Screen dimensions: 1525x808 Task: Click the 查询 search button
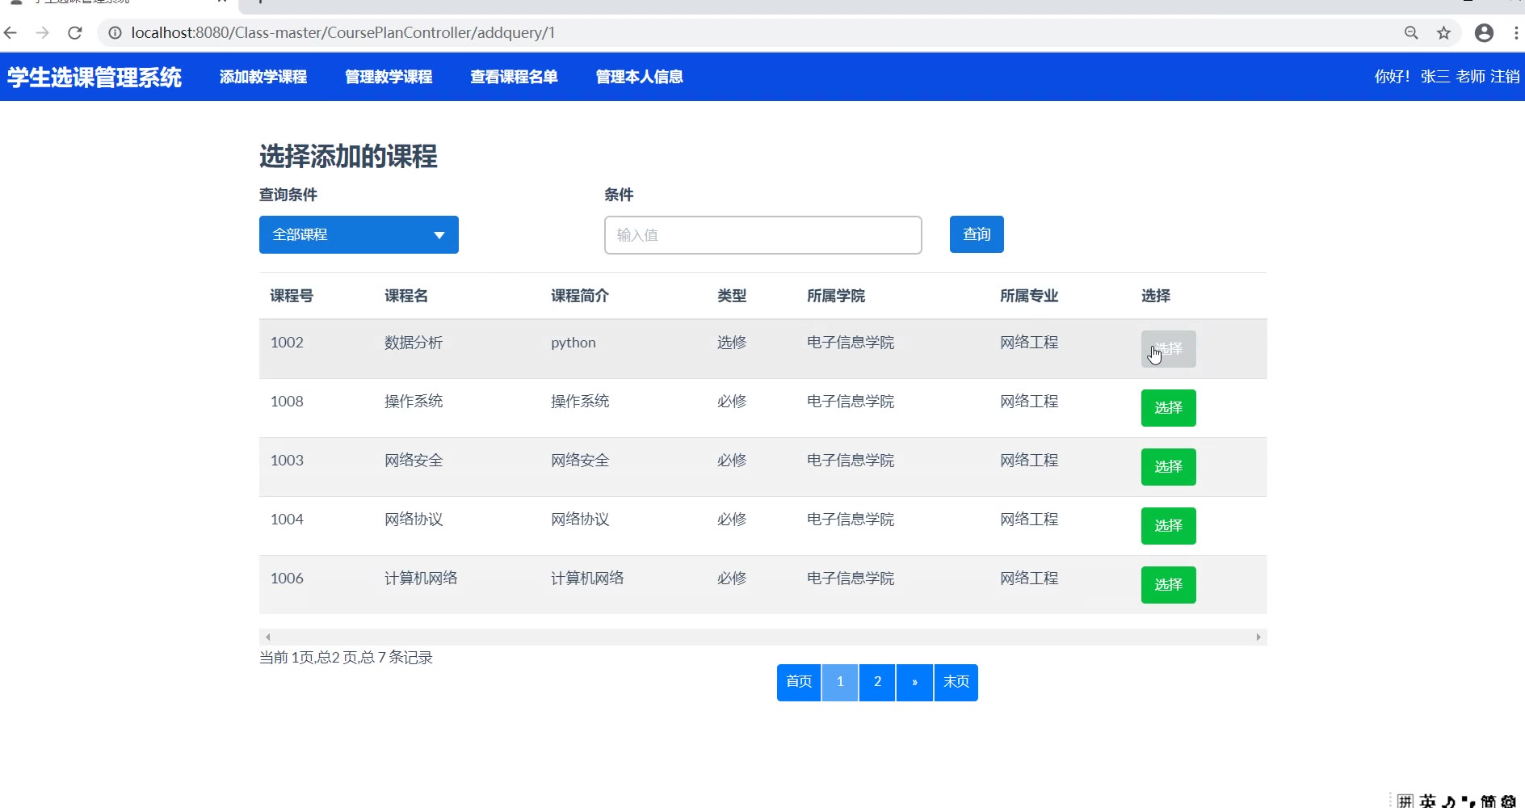coord(977,234)
